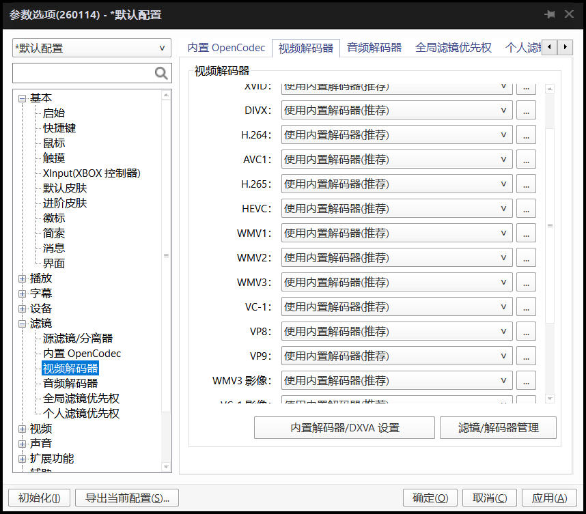Image resolution: width=586 pixels, height=514 pixels.
Task: Expand the 播放 tree node
Action: pyautogui.click(x=23, y=279)
